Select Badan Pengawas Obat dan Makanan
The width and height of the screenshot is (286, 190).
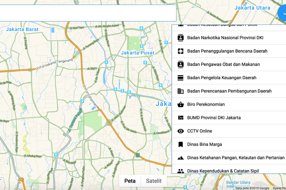pos(229,65)
